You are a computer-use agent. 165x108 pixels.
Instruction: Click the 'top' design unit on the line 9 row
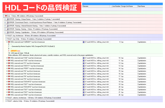[122, 42]
